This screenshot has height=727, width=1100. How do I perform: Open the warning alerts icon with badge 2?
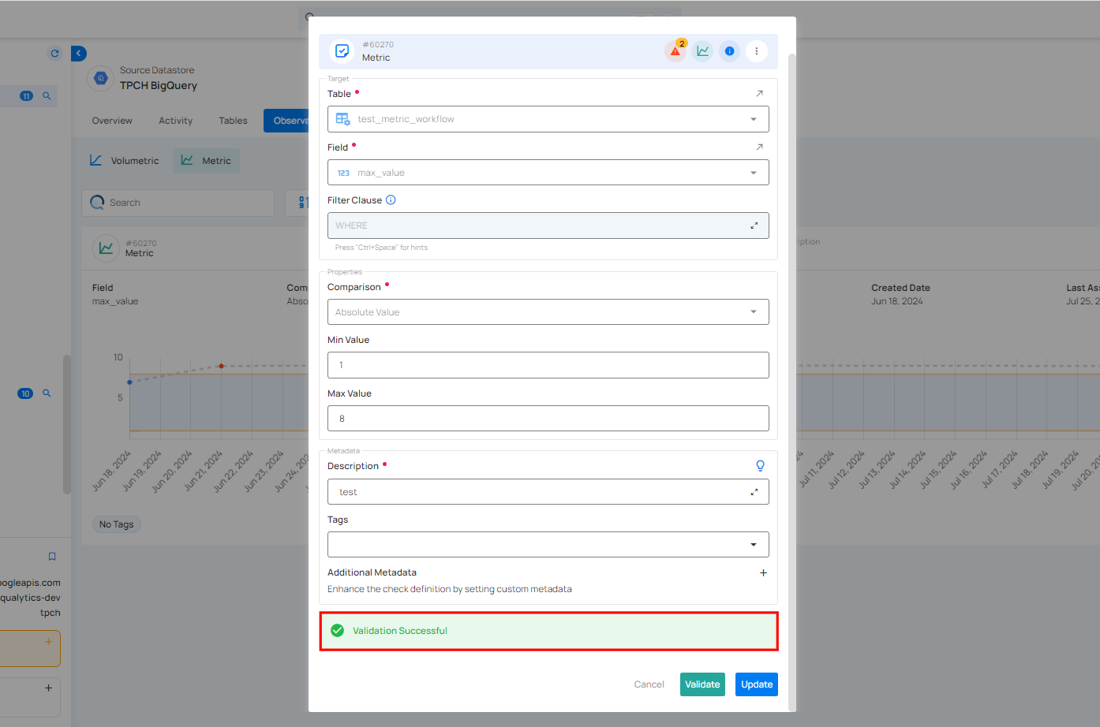(x=675, y=51)
